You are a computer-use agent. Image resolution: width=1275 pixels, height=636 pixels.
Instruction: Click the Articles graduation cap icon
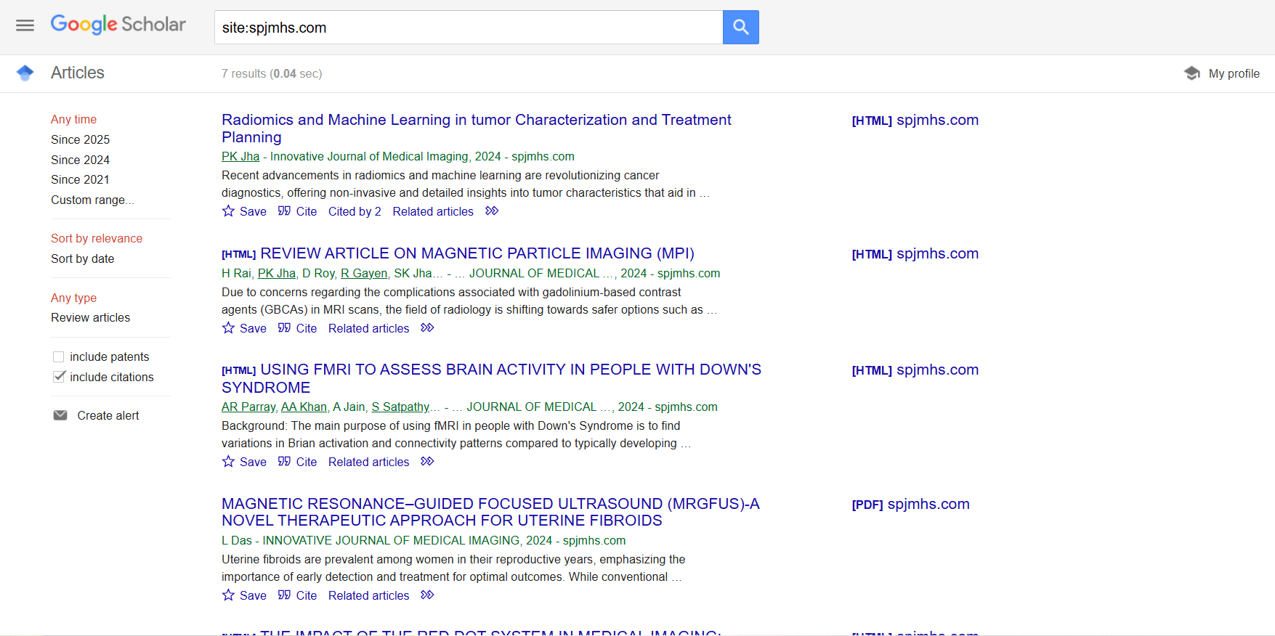coord(25,73)
